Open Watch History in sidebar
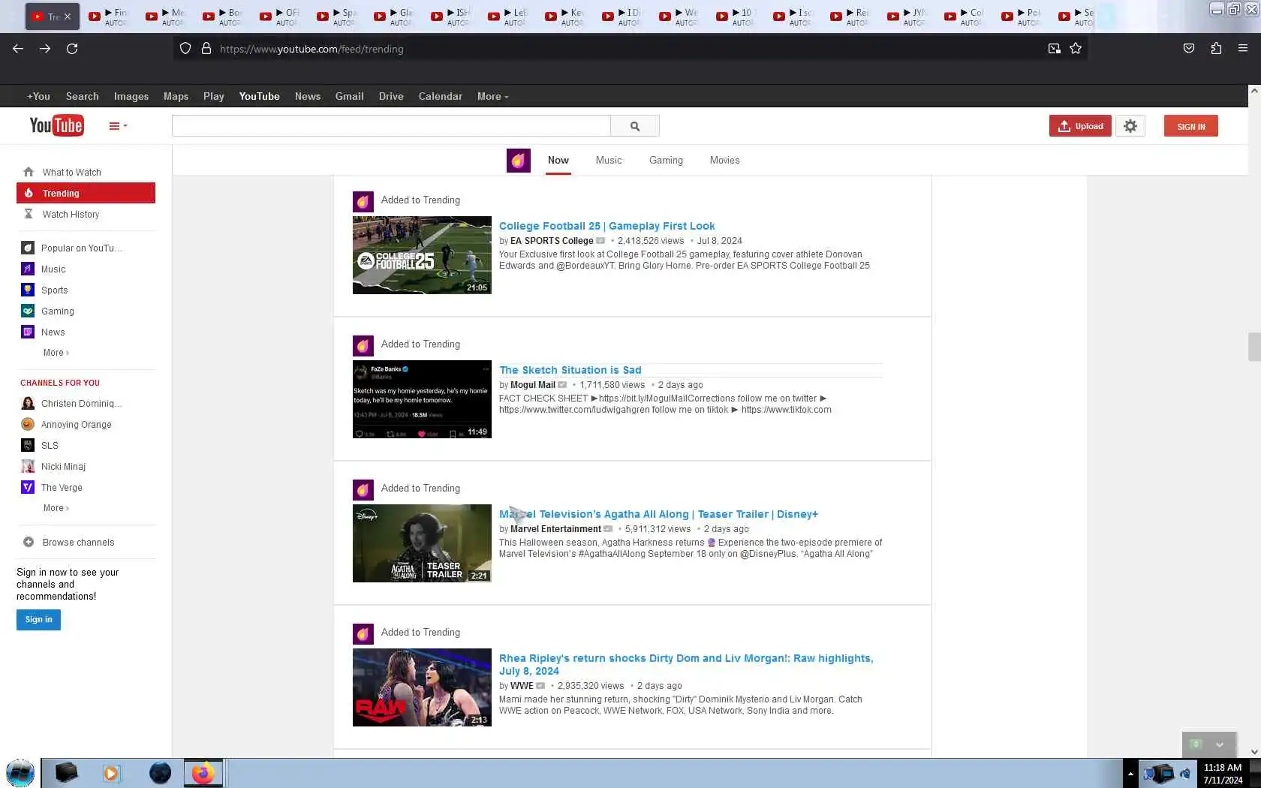The image size is (1261, 788). click(71, 214)
